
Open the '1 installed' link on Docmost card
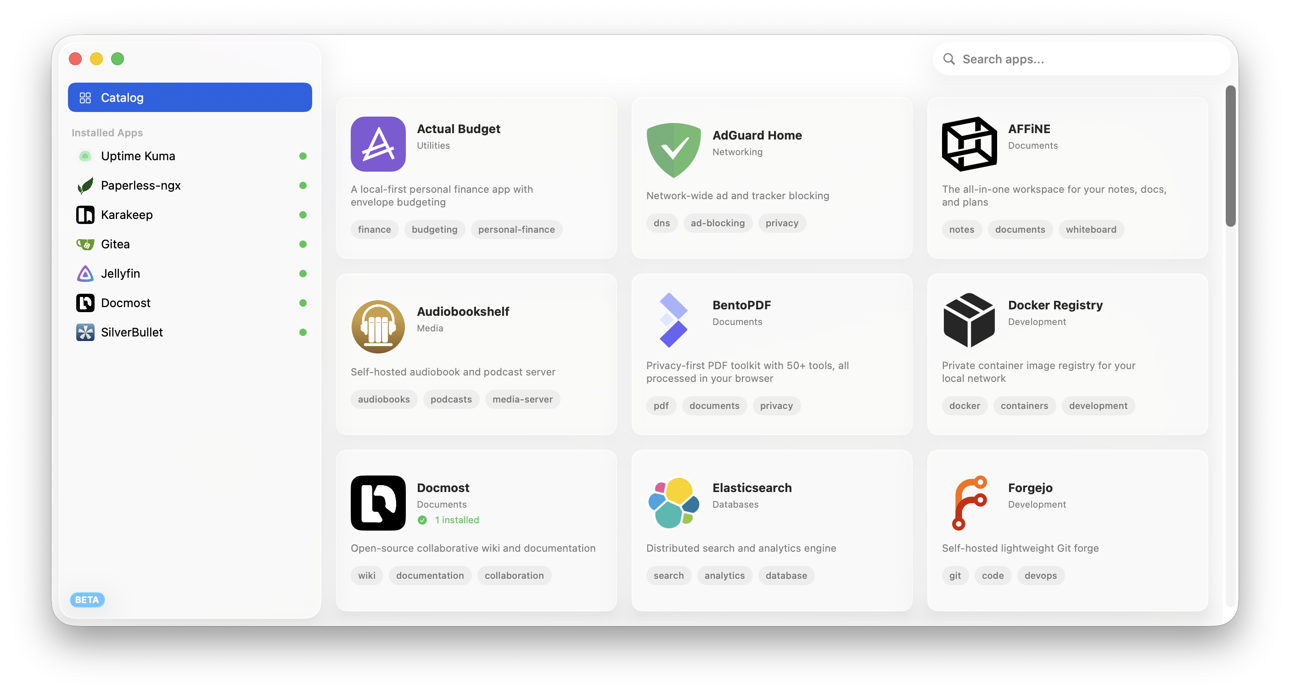[457, 520]
